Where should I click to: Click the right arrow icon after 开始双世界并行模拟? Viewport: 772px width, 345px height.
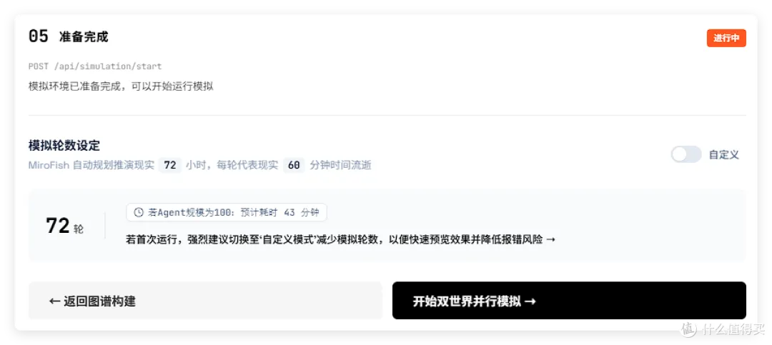coord(530,301)
